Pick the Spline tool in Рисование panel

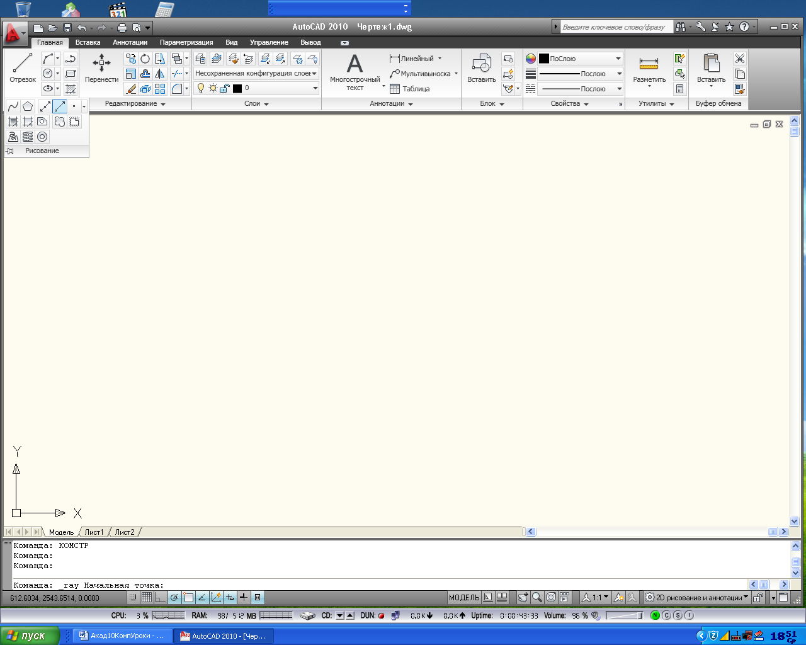pos(13,106)
